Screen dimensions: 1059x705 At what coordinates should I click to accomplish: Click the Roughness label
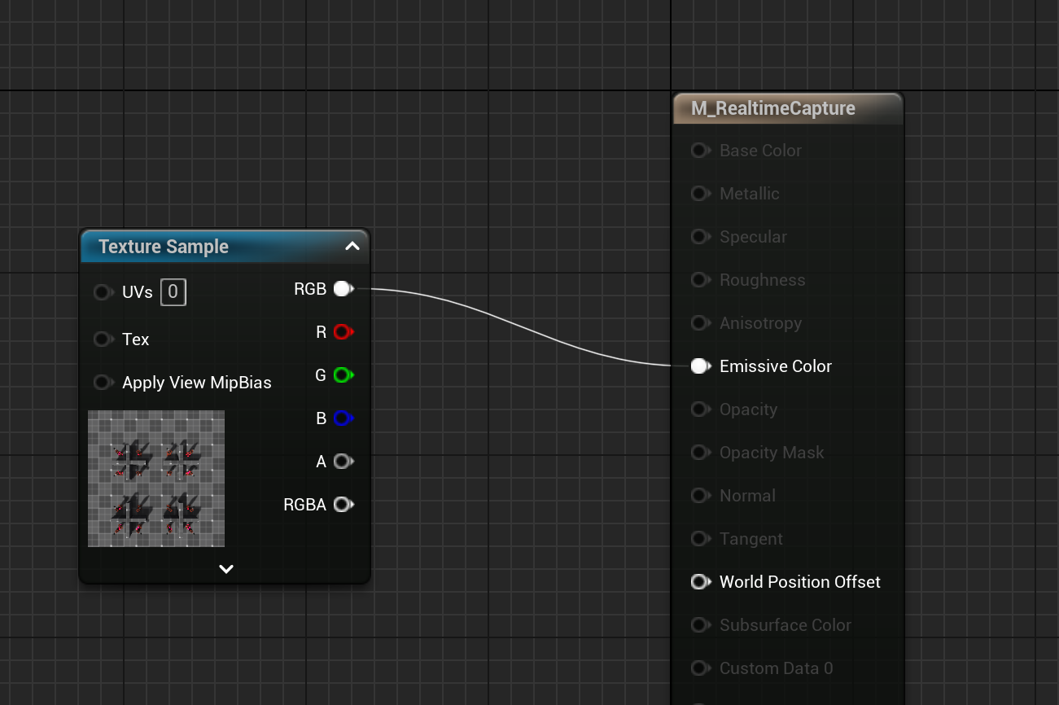tap(763, 280)
